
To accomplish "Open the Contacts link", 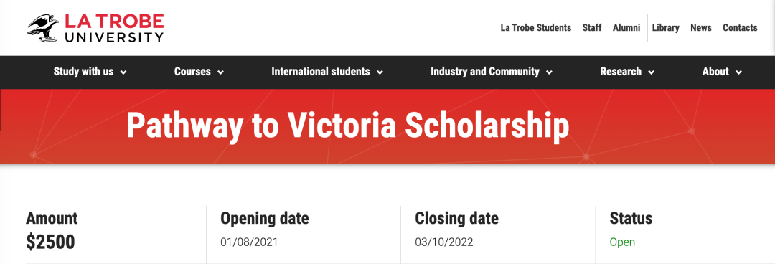I will point(740,28).
